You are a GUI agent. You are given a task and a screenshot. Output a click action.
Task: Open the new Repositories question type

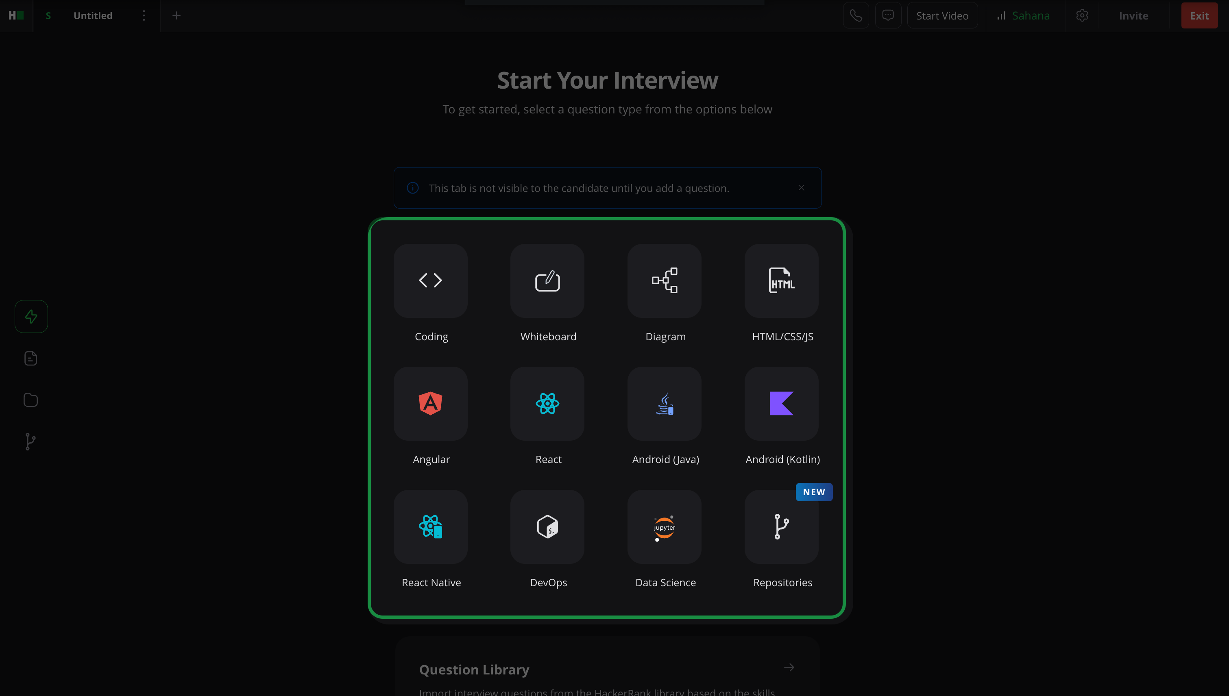coord(781,526)
